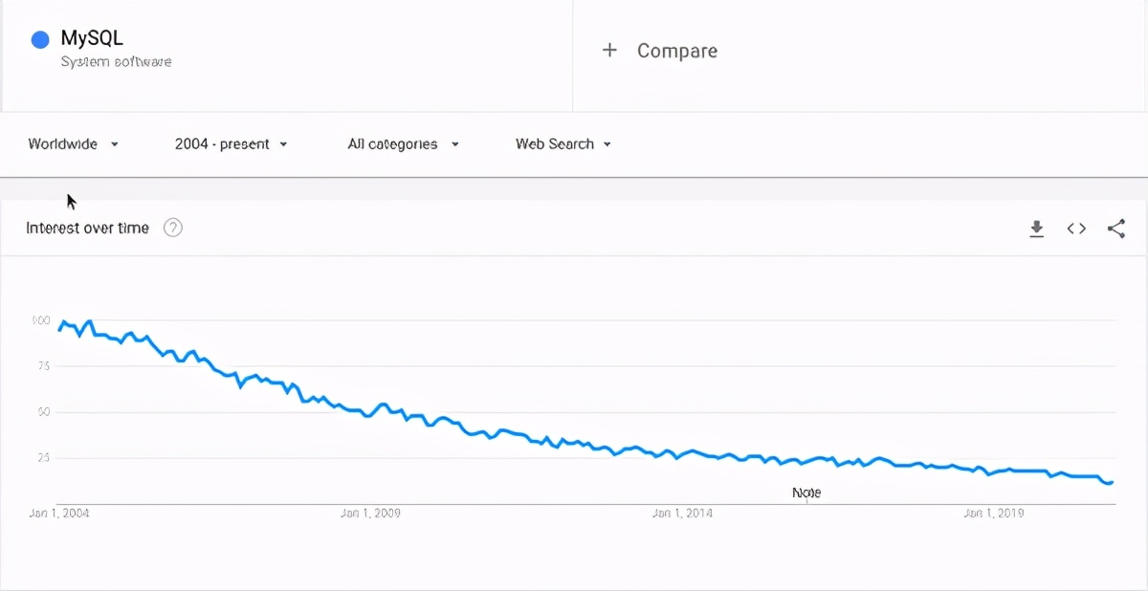The height and width of the screenshot is (591, 1148).
Task: Open the help icon beside Interest over time
Action: [173, 228]
